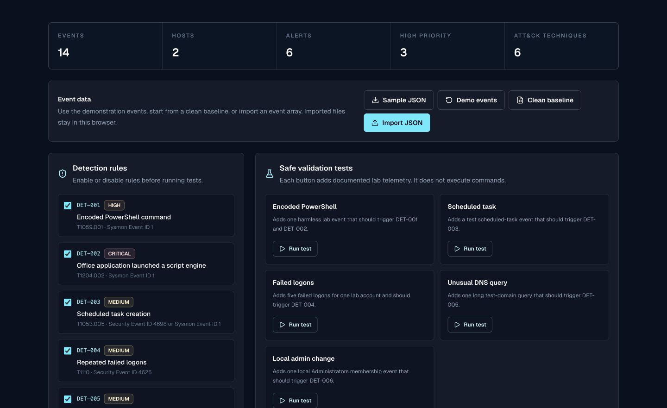
Task: Run the Failed logons test
Action: coord(295,325)
